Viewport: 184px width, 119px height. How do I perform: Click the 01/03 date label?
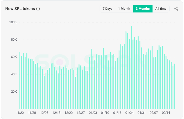tap(93, 113)
